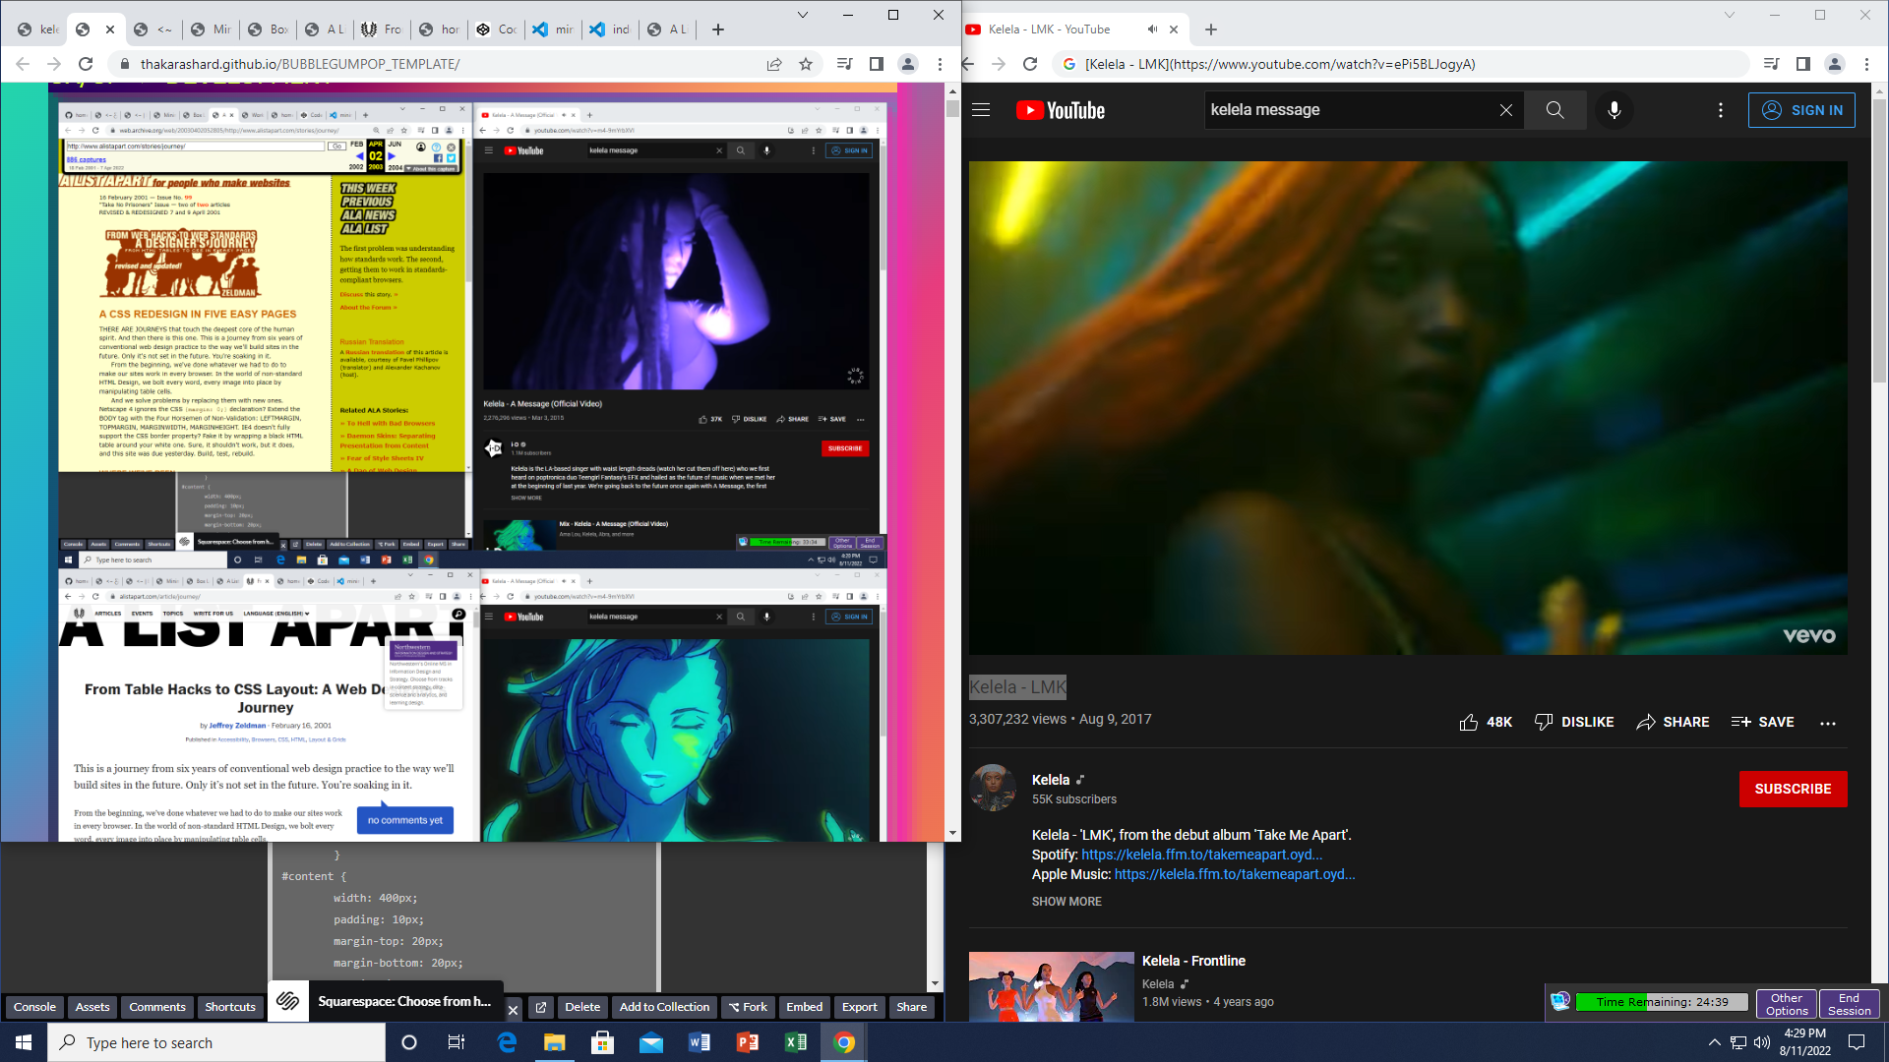The width and height of the screenshot is (1889, 1062).
Task: Click the red SUBSCRIBE button
Action: click(x=1793, y=789)
